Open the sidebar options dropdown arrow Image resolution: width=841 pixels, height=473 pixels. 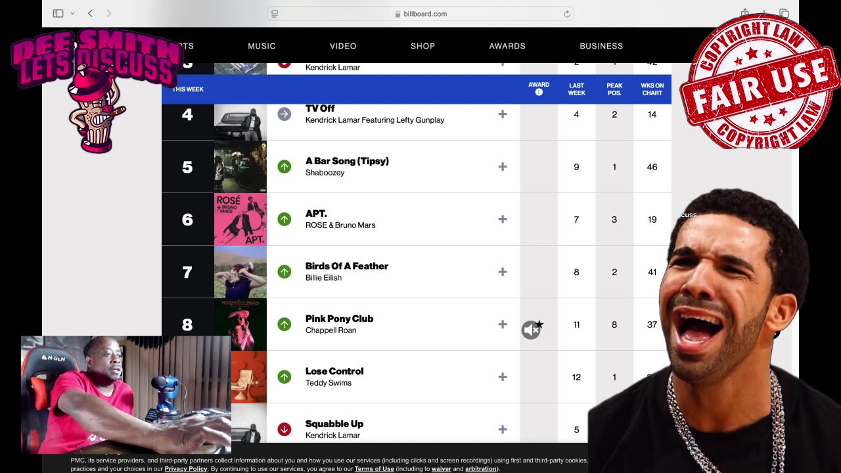coord(72,14)
